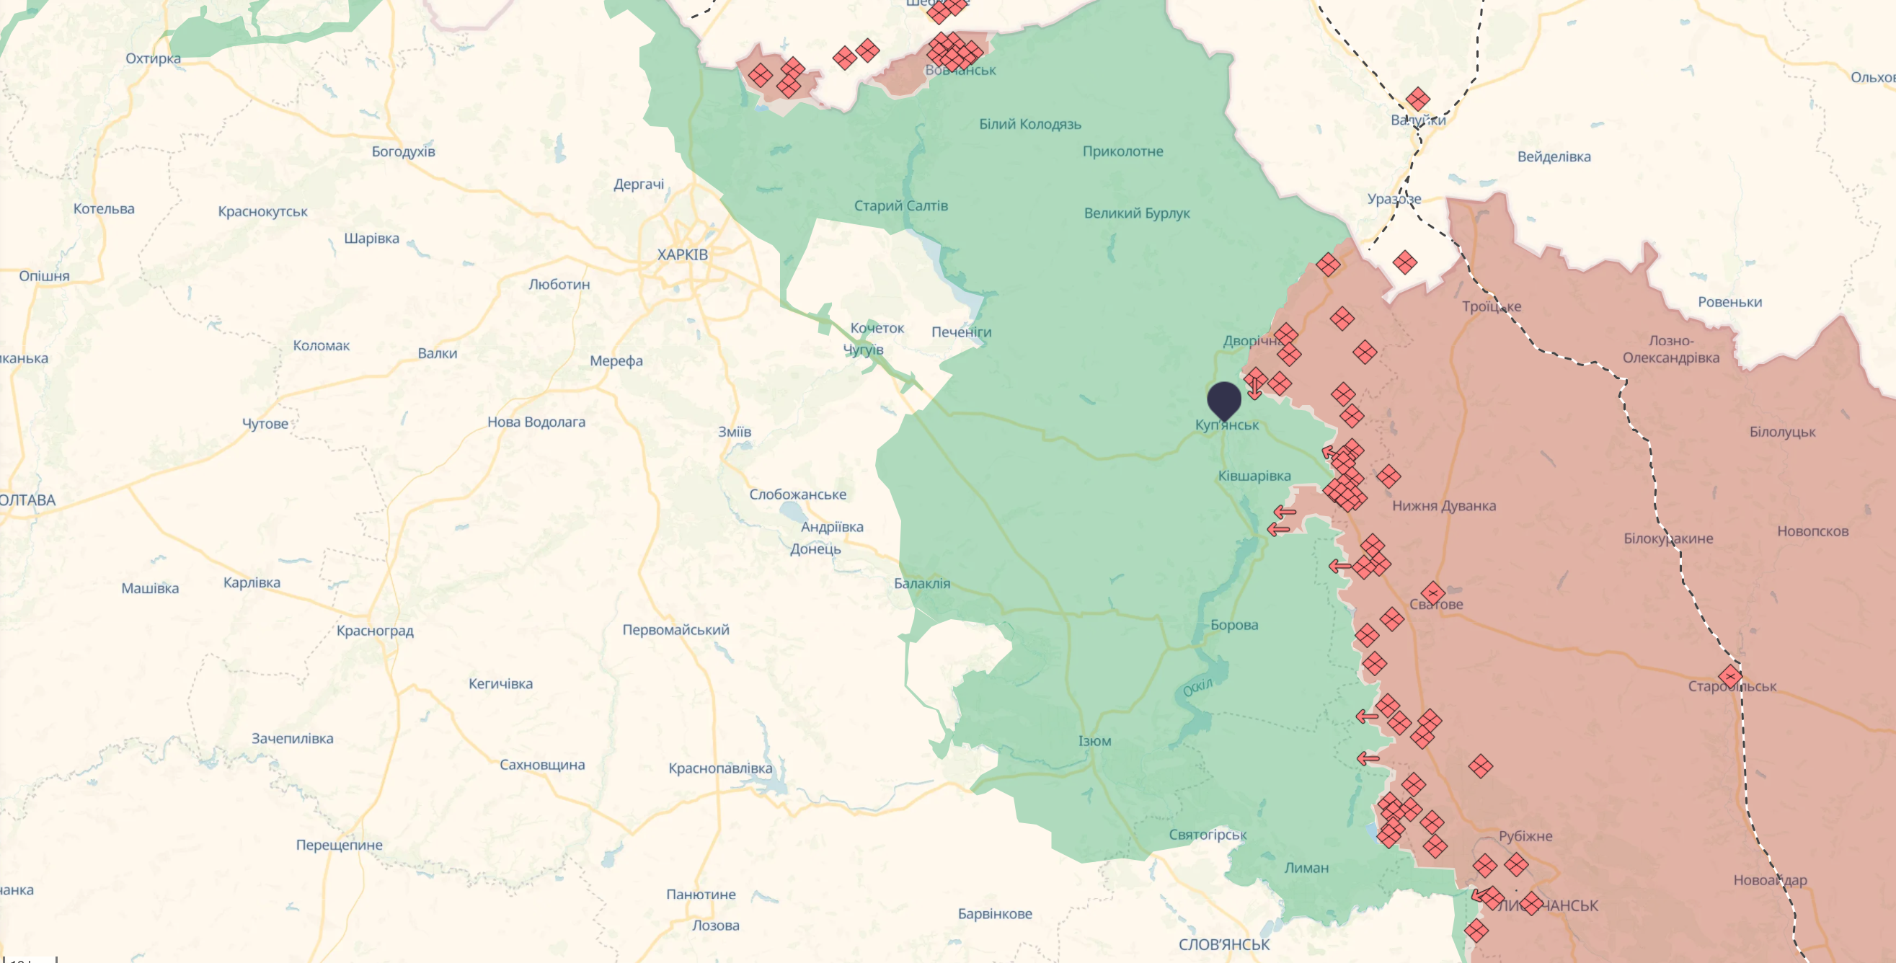Click the СЛОВ'ЯНСЬК city label
Screen dimensions: 1896x963
pyautogui.click(x=1224, y=944)
